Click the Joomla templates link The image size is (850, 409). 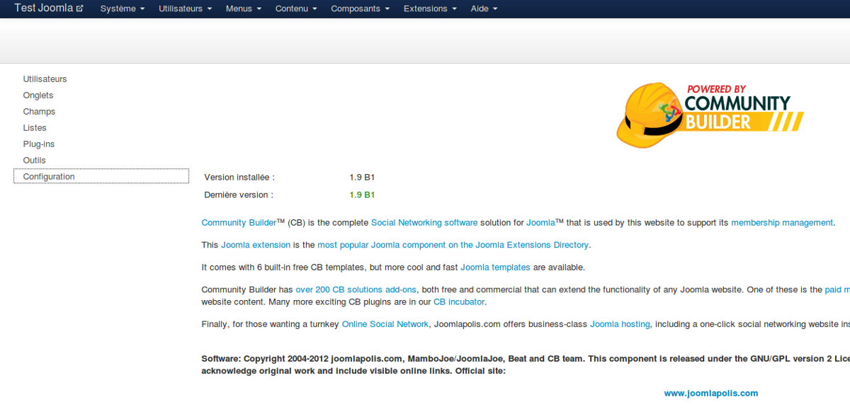click(495, 267)
